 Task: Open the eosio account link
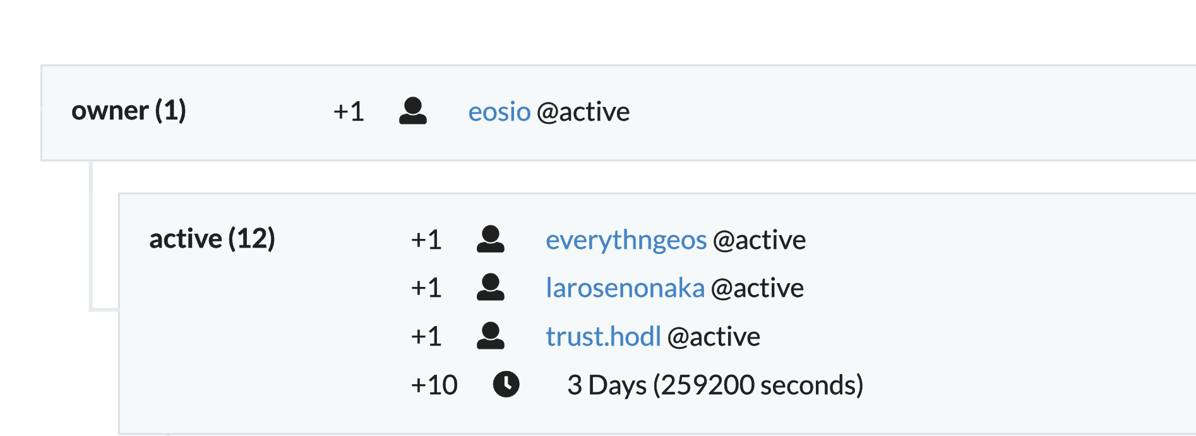pyautogui.click(x=499, y=112)
